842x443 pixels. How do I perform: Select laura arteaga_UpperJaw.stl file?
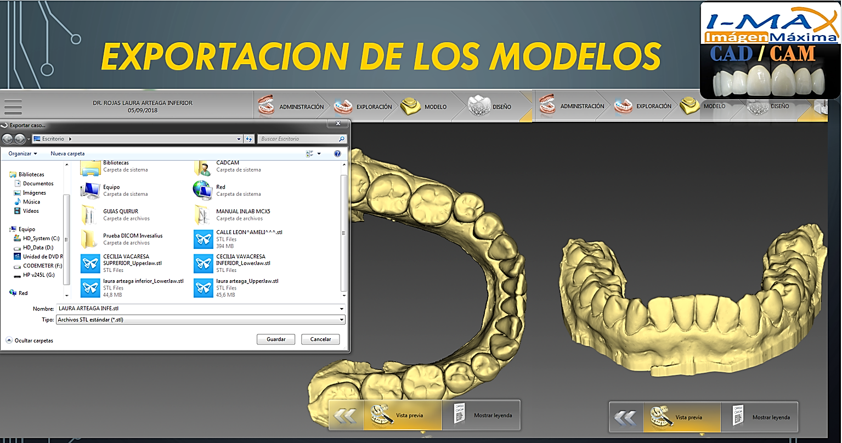236,288
